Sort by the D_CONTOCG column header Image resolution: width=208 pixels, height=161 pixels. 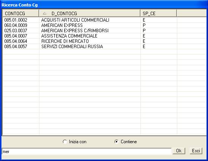coord(90,13)
